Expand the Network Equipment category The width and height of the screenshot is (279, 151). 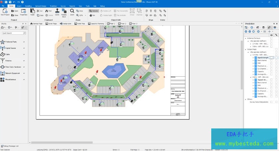tap(24, 73)
